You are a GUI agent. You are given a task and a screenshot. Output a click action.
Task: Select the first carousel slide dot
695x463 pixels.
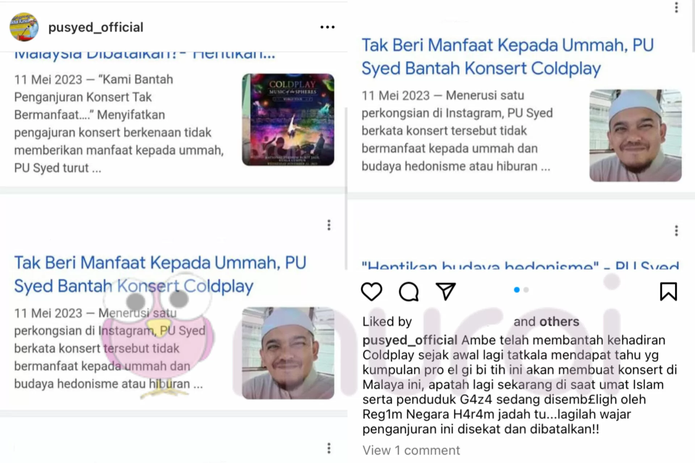[x=517, y=290]
